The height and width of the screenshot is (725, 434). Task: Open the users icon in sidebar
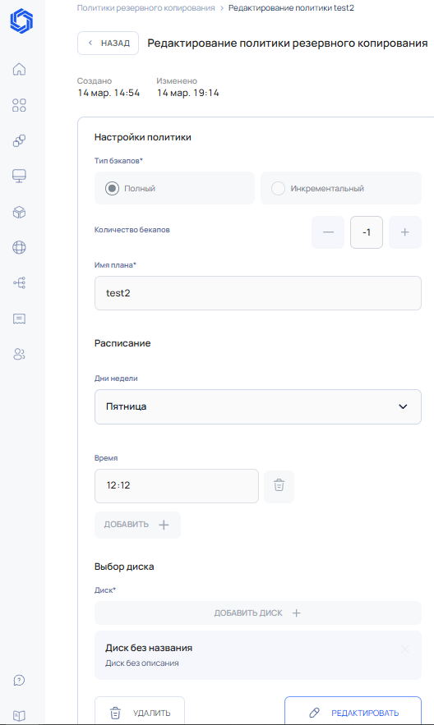(19, 354)
